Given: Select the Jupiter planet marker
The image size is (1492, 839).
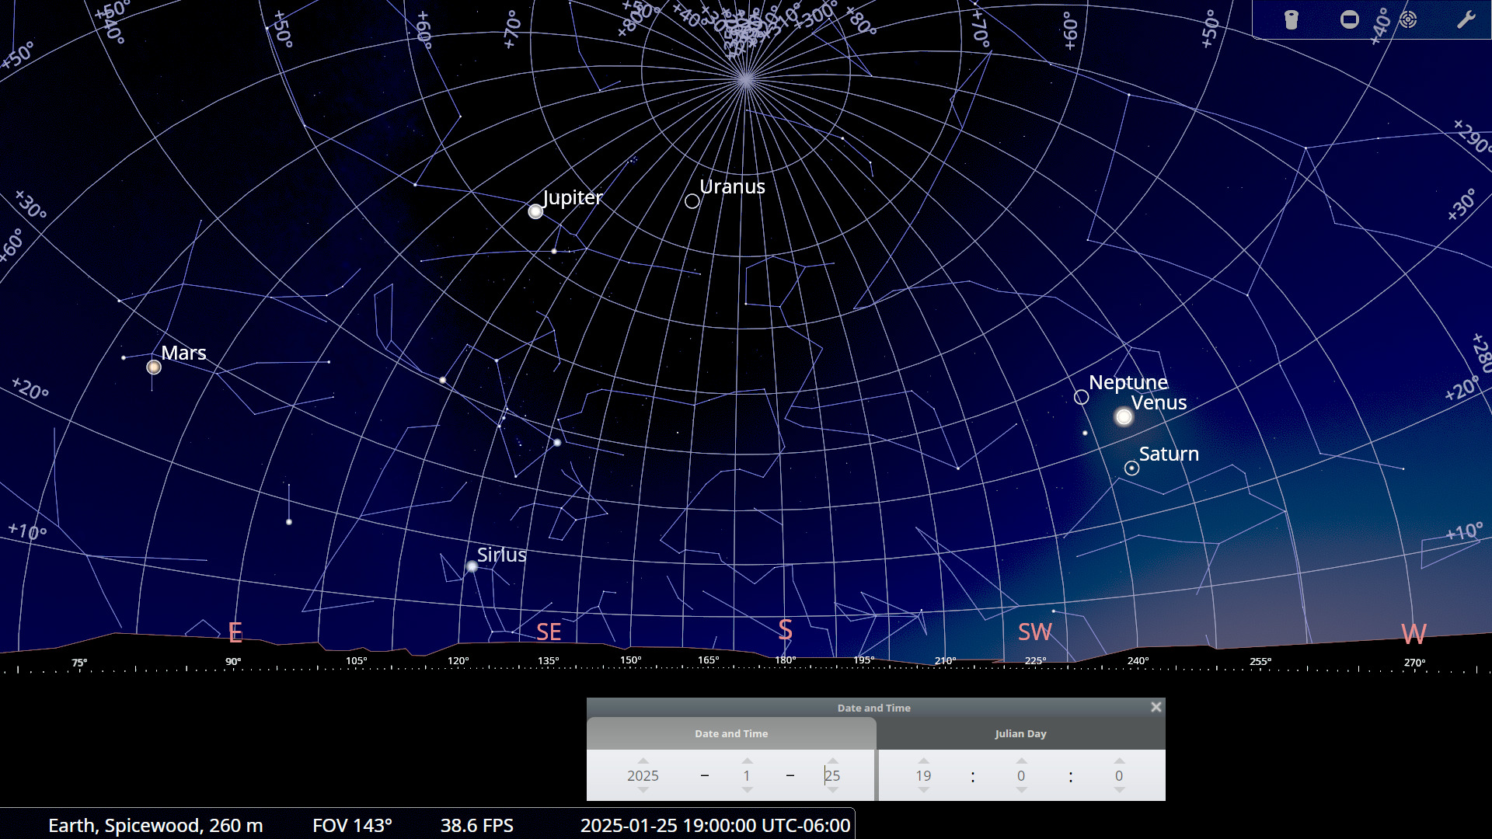Looking at the screenshot, I should pyautogui.click(x=535, y=211).
